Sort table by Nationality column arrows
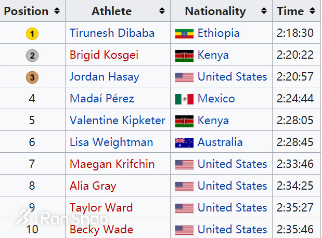322x238 pixels. (x=264, y=11)
